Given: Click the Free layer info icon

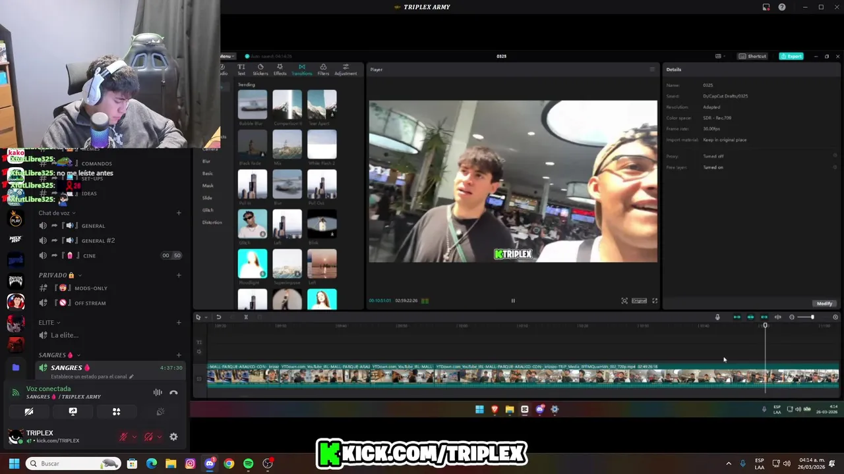Looking at the screenshot, I should (835, 167).
